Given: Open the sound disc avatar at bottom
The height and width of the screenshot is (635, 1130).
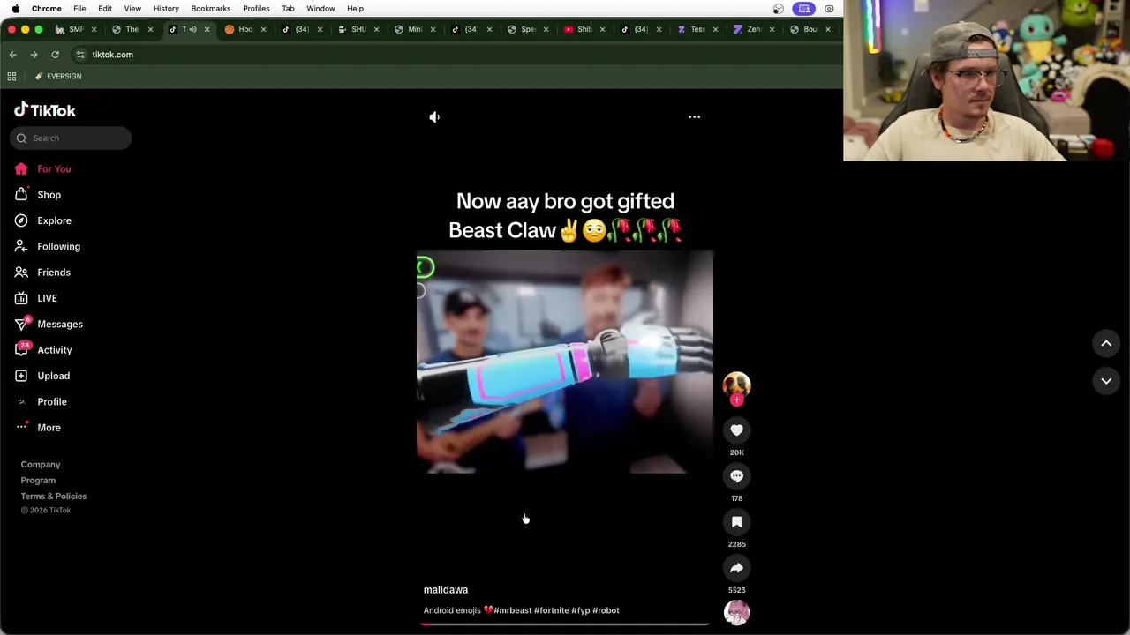Looking at the screenshot, I should click(x=736, y=612).
